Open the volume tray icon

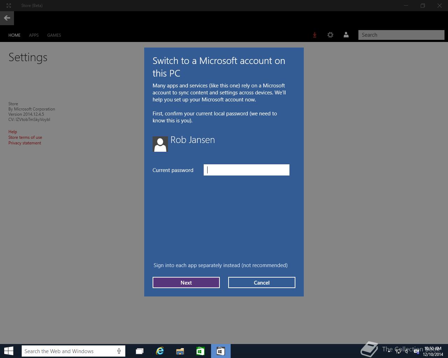tap(407, 351)
